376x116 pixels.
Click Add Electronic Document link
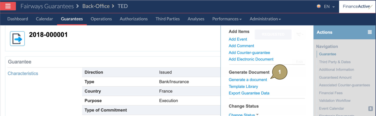251,59
